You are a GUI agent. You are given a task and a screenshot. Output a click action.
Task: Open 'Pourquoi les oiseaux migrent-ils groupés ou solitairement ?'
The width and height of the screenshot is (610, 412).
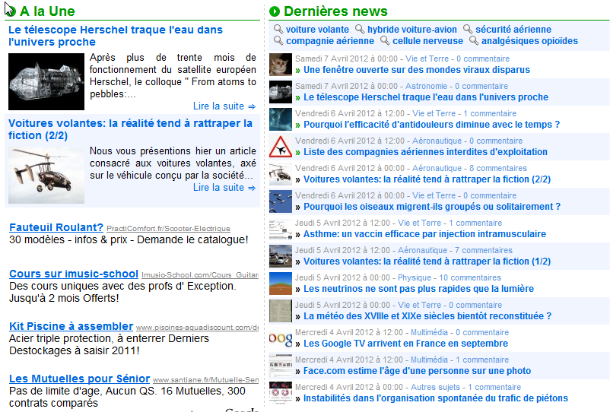coord(432,207)
